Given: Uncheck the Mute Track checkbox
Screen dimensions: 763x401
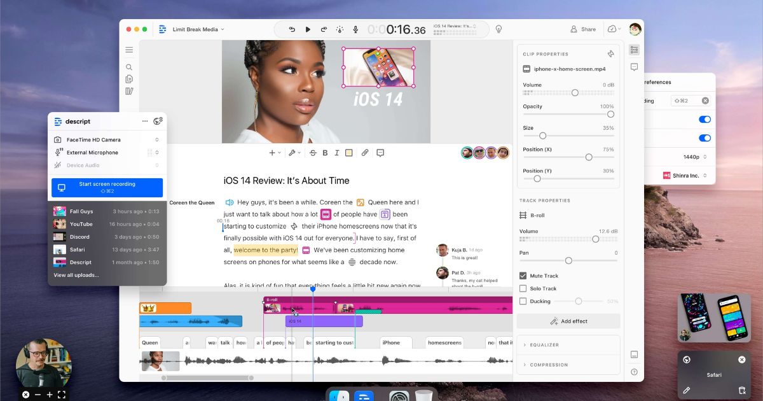Looking at the screenshot, I should (523, 276).
